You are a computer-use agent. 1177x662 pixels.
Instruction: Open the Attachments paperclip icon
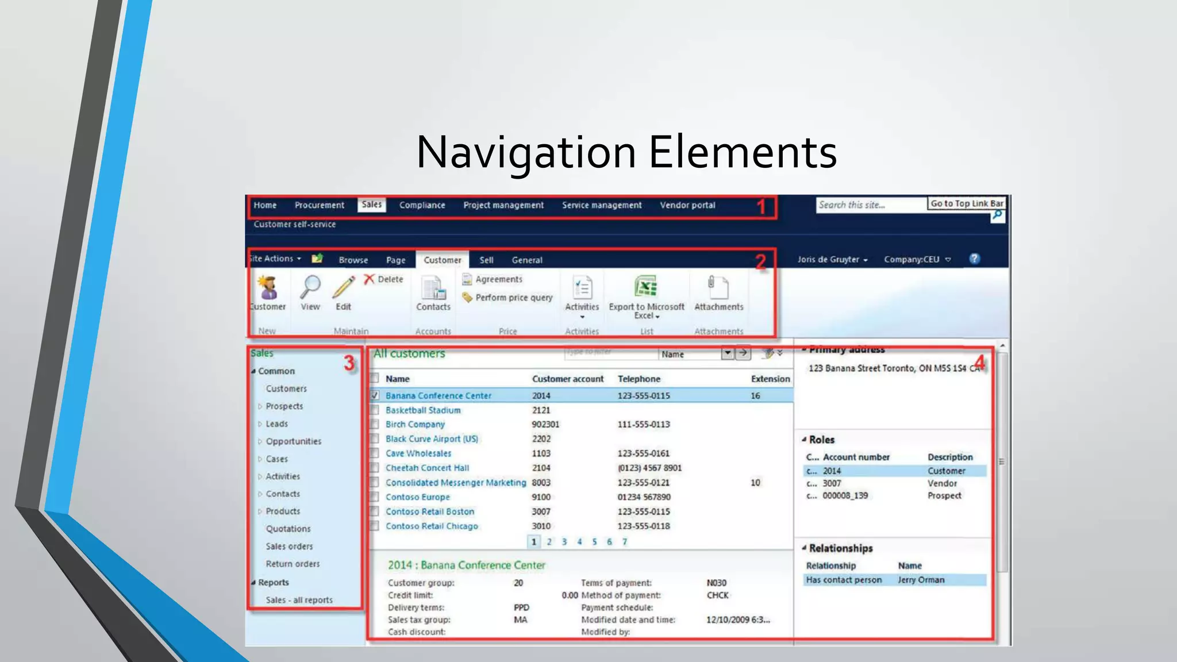click(718, 287)
